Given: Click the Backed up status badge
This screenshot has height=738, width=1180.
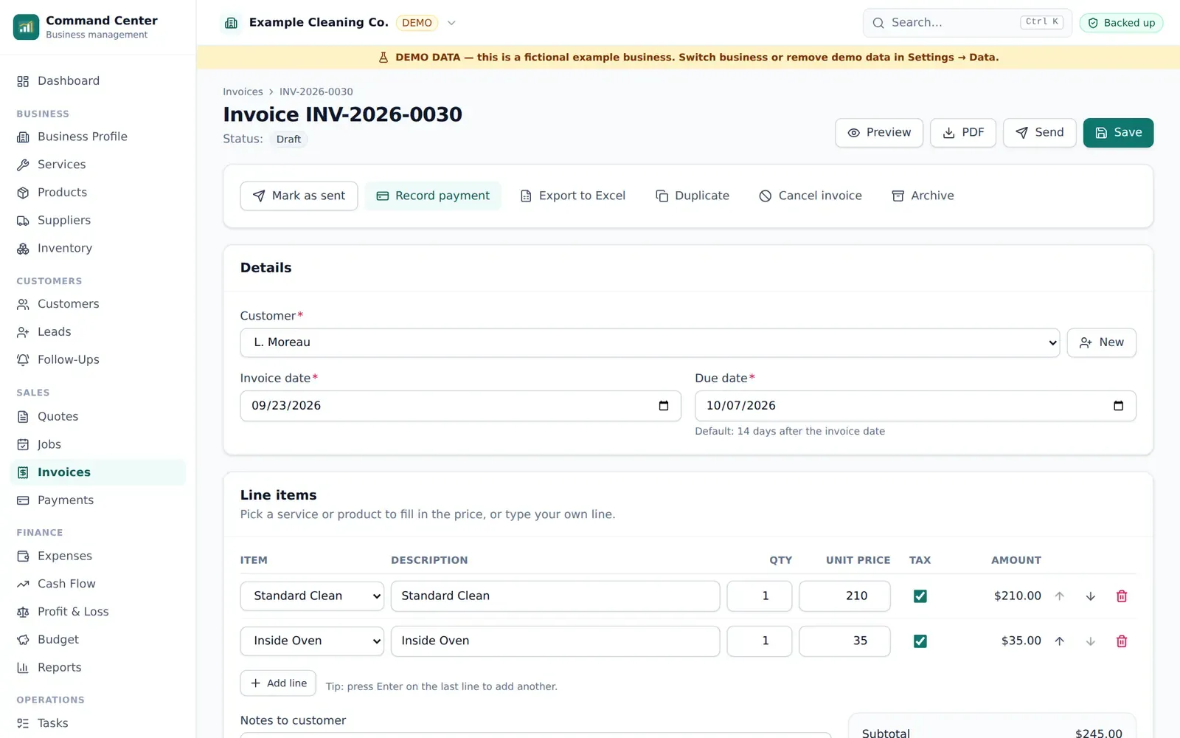Looking at the screenshot, I should click(1121, 23).
